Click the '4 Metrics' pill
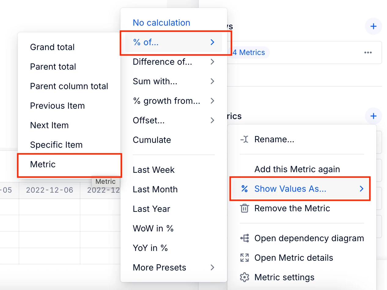This screenshot has width=387, height=290. 249,53
